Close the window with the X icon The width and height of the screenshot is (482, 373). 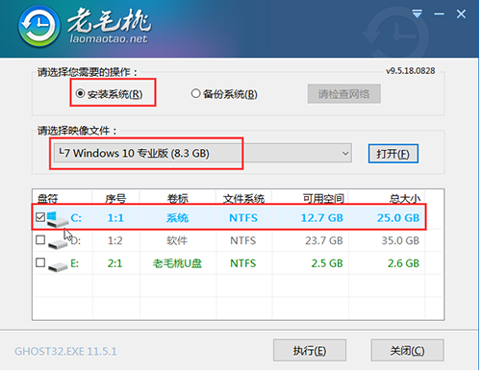click(461, 14)
